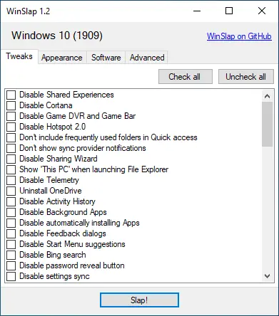Check Don't include frequently used folders option
The image size is (279, 316).
(x=11, y=137)
